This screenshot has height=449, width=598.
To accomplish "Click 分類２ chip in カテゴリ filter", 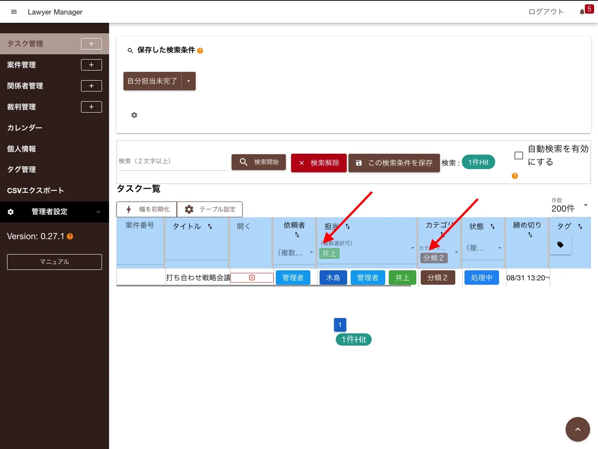I will pyautogui.click(x=433, y=258).
